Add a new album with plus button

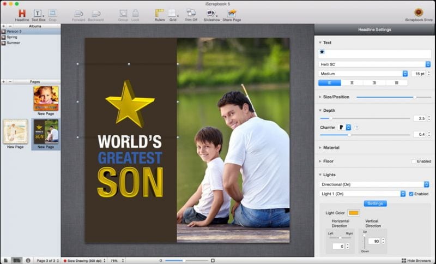[x=4, y=26]
